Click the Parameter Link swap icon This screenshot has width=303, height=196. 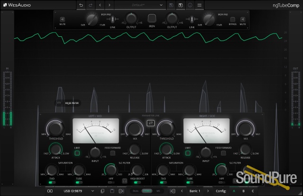(151, 123)
